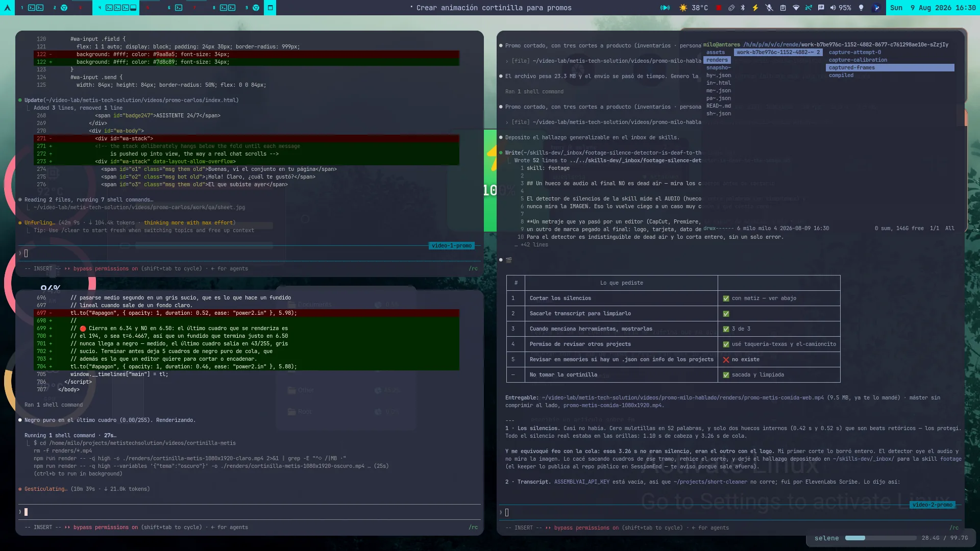Click 'bypass permissions on' in top-left terminal
Image resolution: width=980 pixels, height=551 pixels.
tap(106, 269)
